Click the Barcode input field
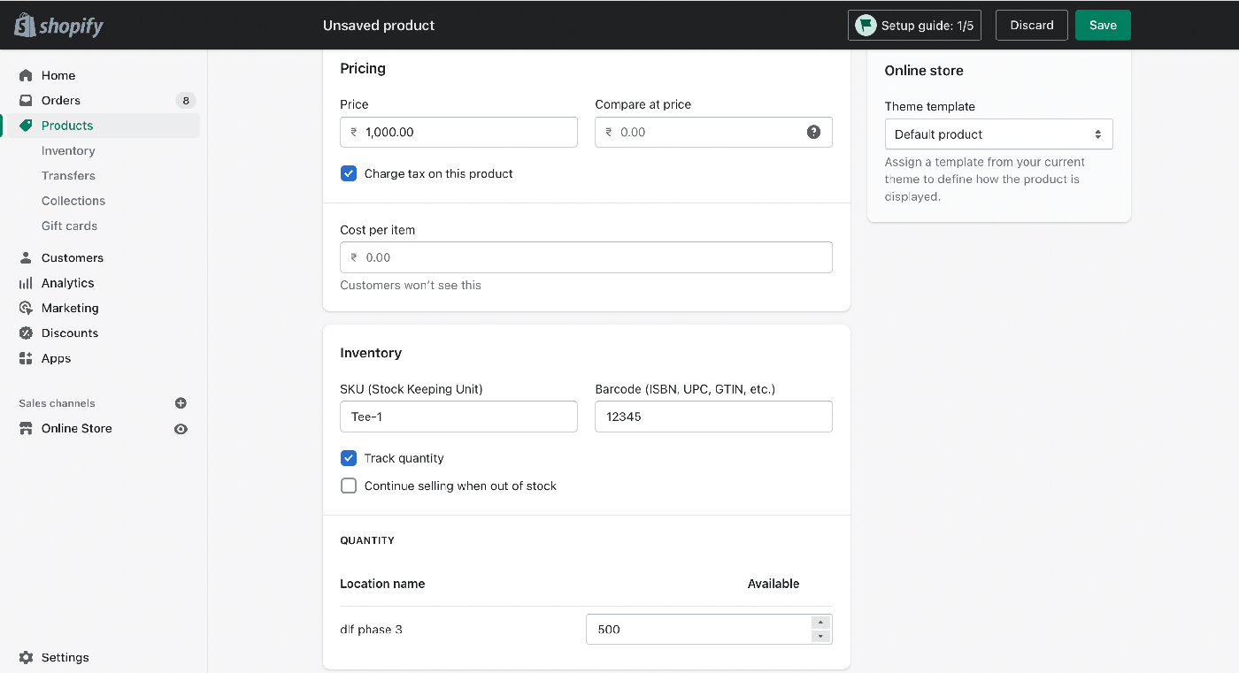The image size is (1239, 673). [x=713, y=417]
